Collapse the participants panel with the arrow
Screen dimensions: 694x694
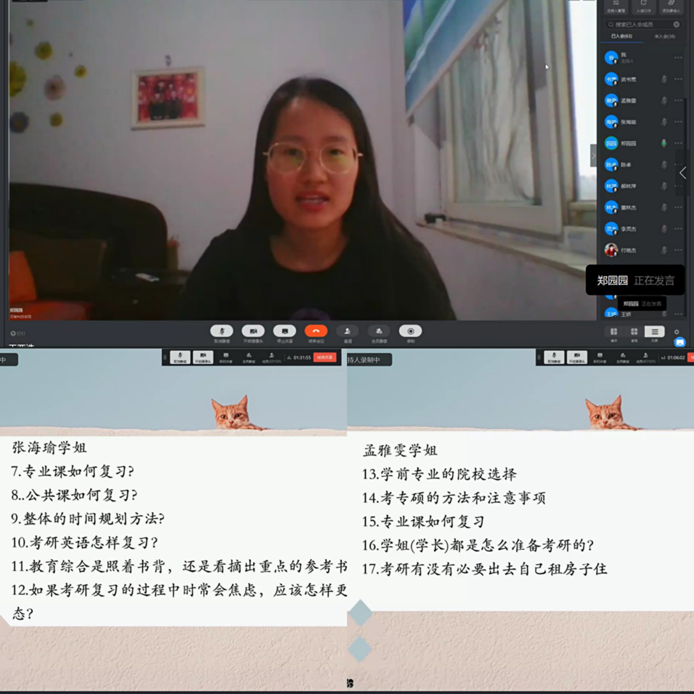click(x=683, y=173)
